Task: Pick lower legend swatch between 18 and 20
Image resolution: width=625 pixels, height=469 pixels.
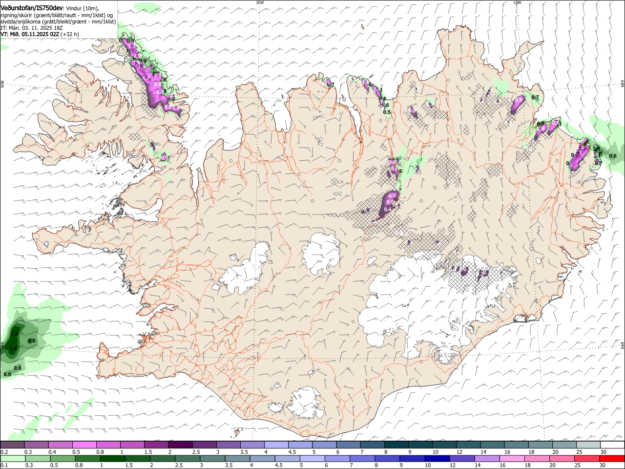Action: [x=538, y=458]
